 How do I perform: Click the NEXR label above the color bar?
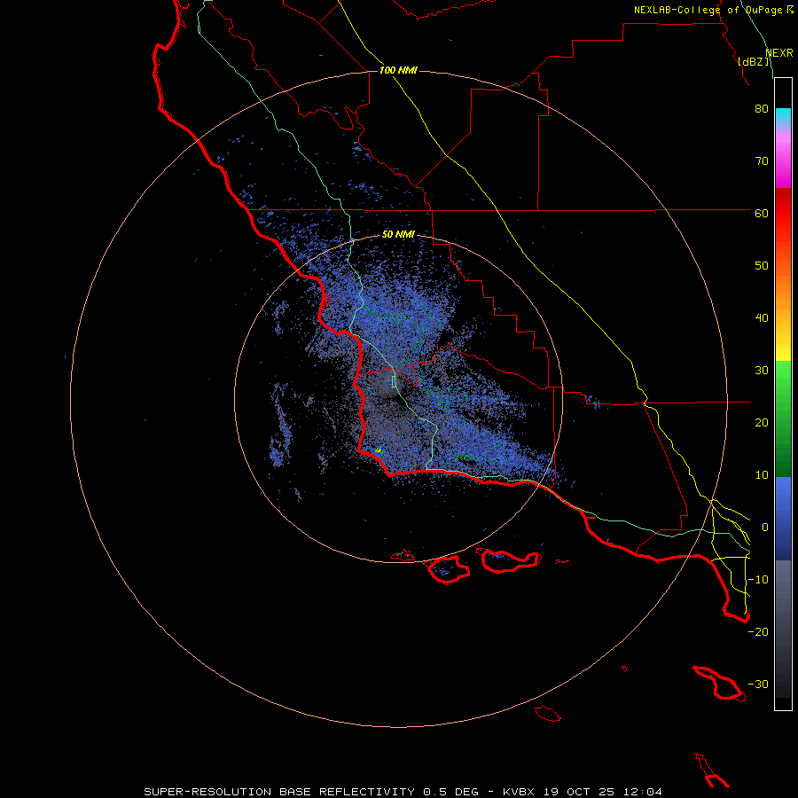point(779,52)
